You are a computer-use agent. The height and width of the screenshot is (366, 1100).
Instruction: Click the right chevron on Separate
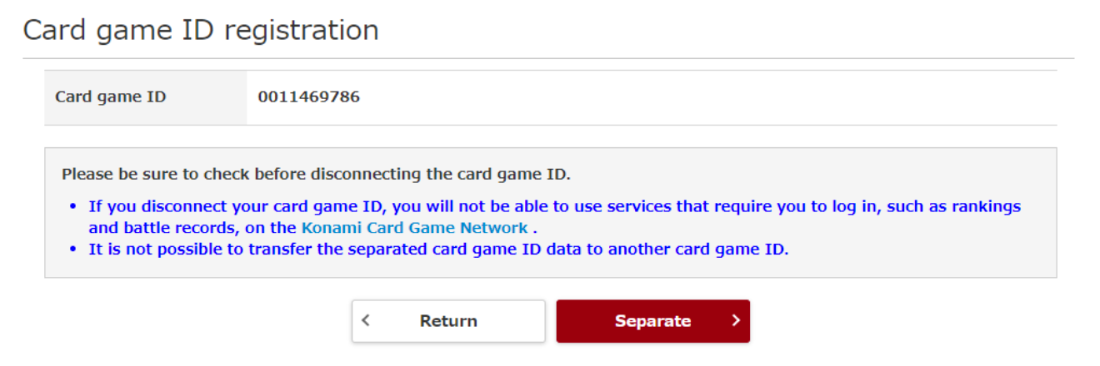(735, 320)
